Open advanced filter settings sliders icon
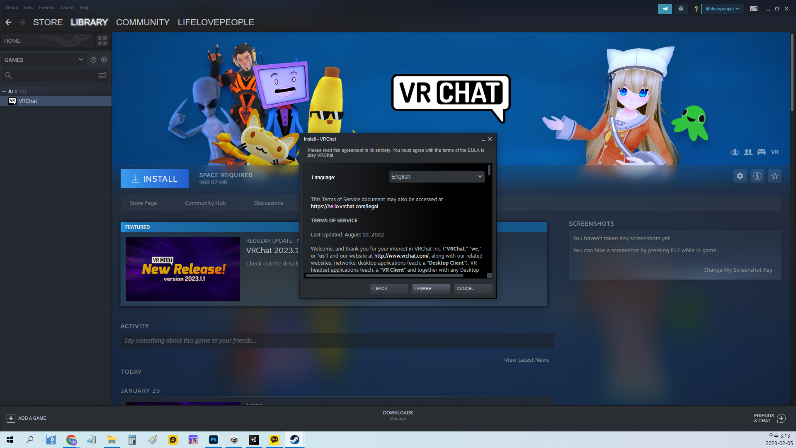The height and width of the screenshot is (448, 796). (x=102, y=75)
